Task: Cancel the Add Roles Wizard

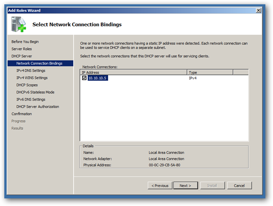Action: point(240,186)
